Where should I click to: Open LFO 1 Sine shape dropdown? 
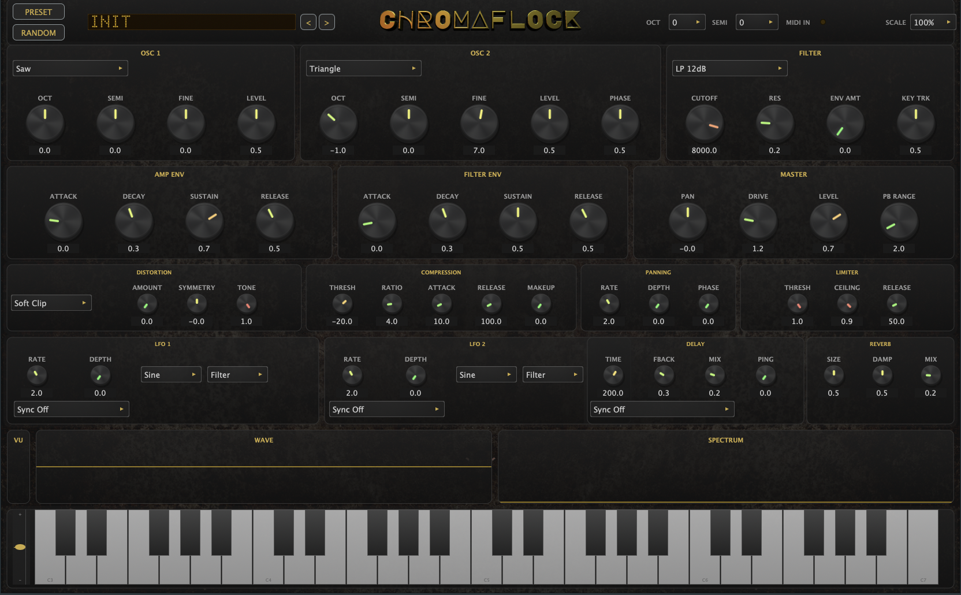171,374
